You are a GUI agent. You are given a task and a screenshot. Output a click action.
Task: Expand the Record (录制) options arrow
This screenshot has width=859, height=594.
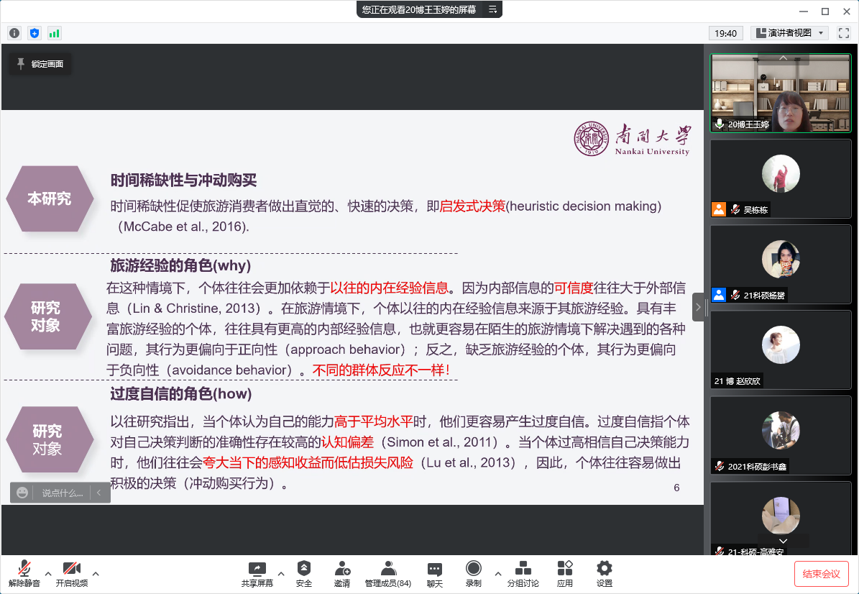[x=497, y=574]
